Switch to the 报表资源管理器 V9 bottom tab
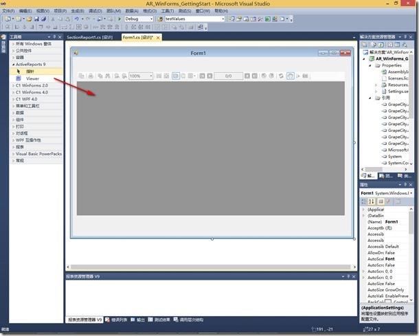 (x=84, y=320)
